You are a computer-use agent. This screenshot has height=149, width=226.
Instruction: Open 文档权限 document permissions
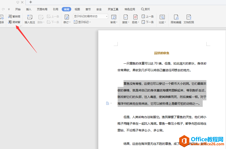(x=189, y=19)
